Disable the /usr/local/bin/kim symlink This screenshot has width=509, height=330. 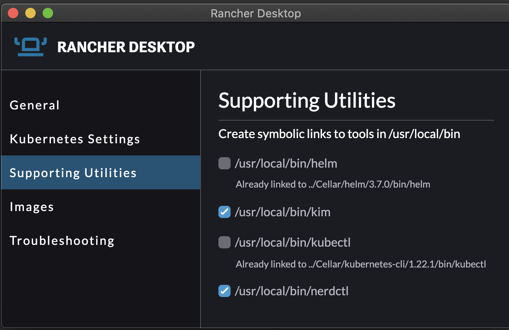(x=224, y=212)
